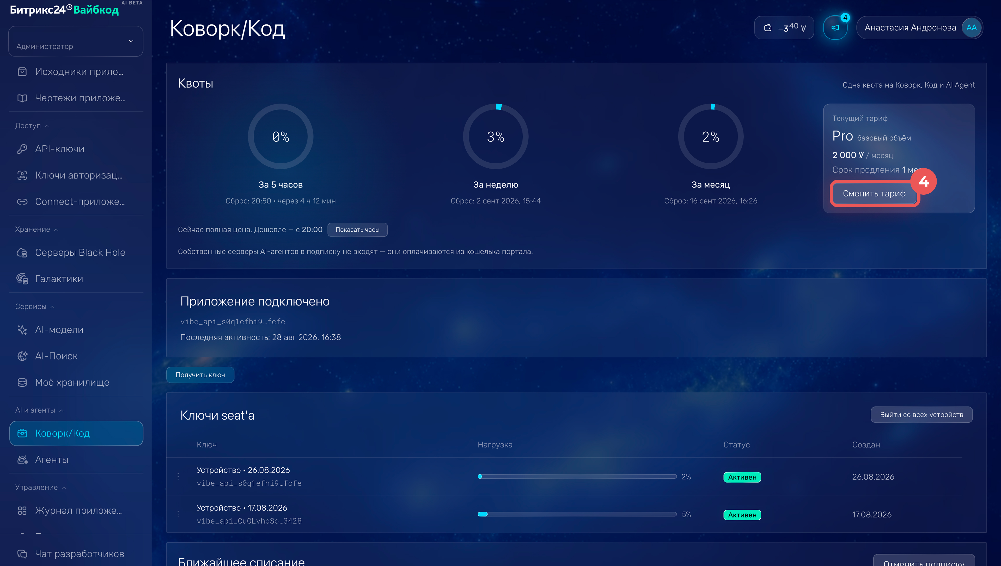The width and height of the screenshot is (1001, 566).
Task: Click Активен status badge for 17.08.2026 device
Action: 742,515
